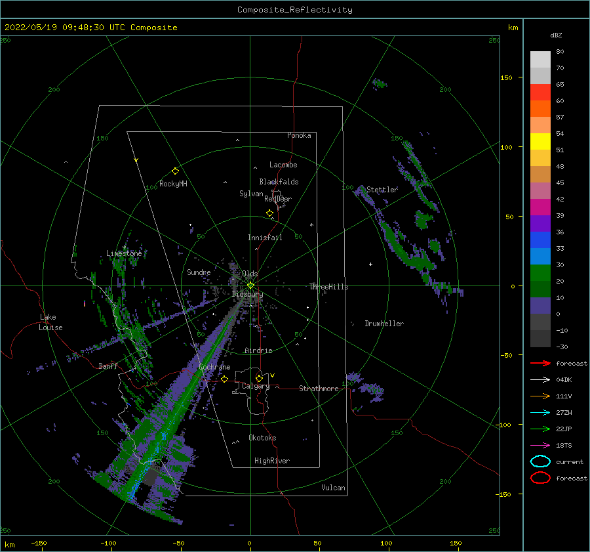Click the dBZ legend heading
590x552 pixels.
(x=556, y=35)
